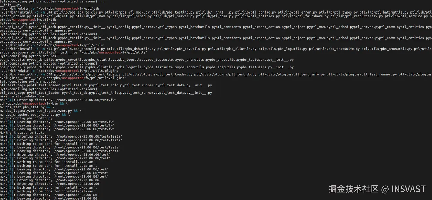This screenshot has width=432, height=200.
Task: Click the 'mv pbs_stat pbs_stat.py' line
Action: tap(27, 107)
